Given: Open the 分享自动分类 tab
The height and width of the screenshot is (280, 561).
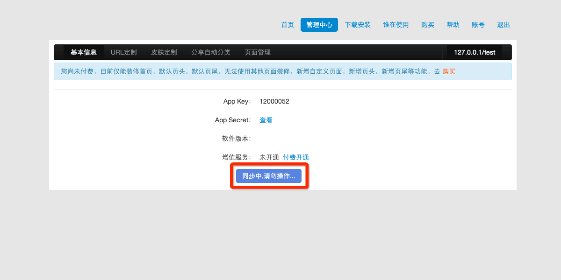Looking at the screenshot, I should [211, 52].
